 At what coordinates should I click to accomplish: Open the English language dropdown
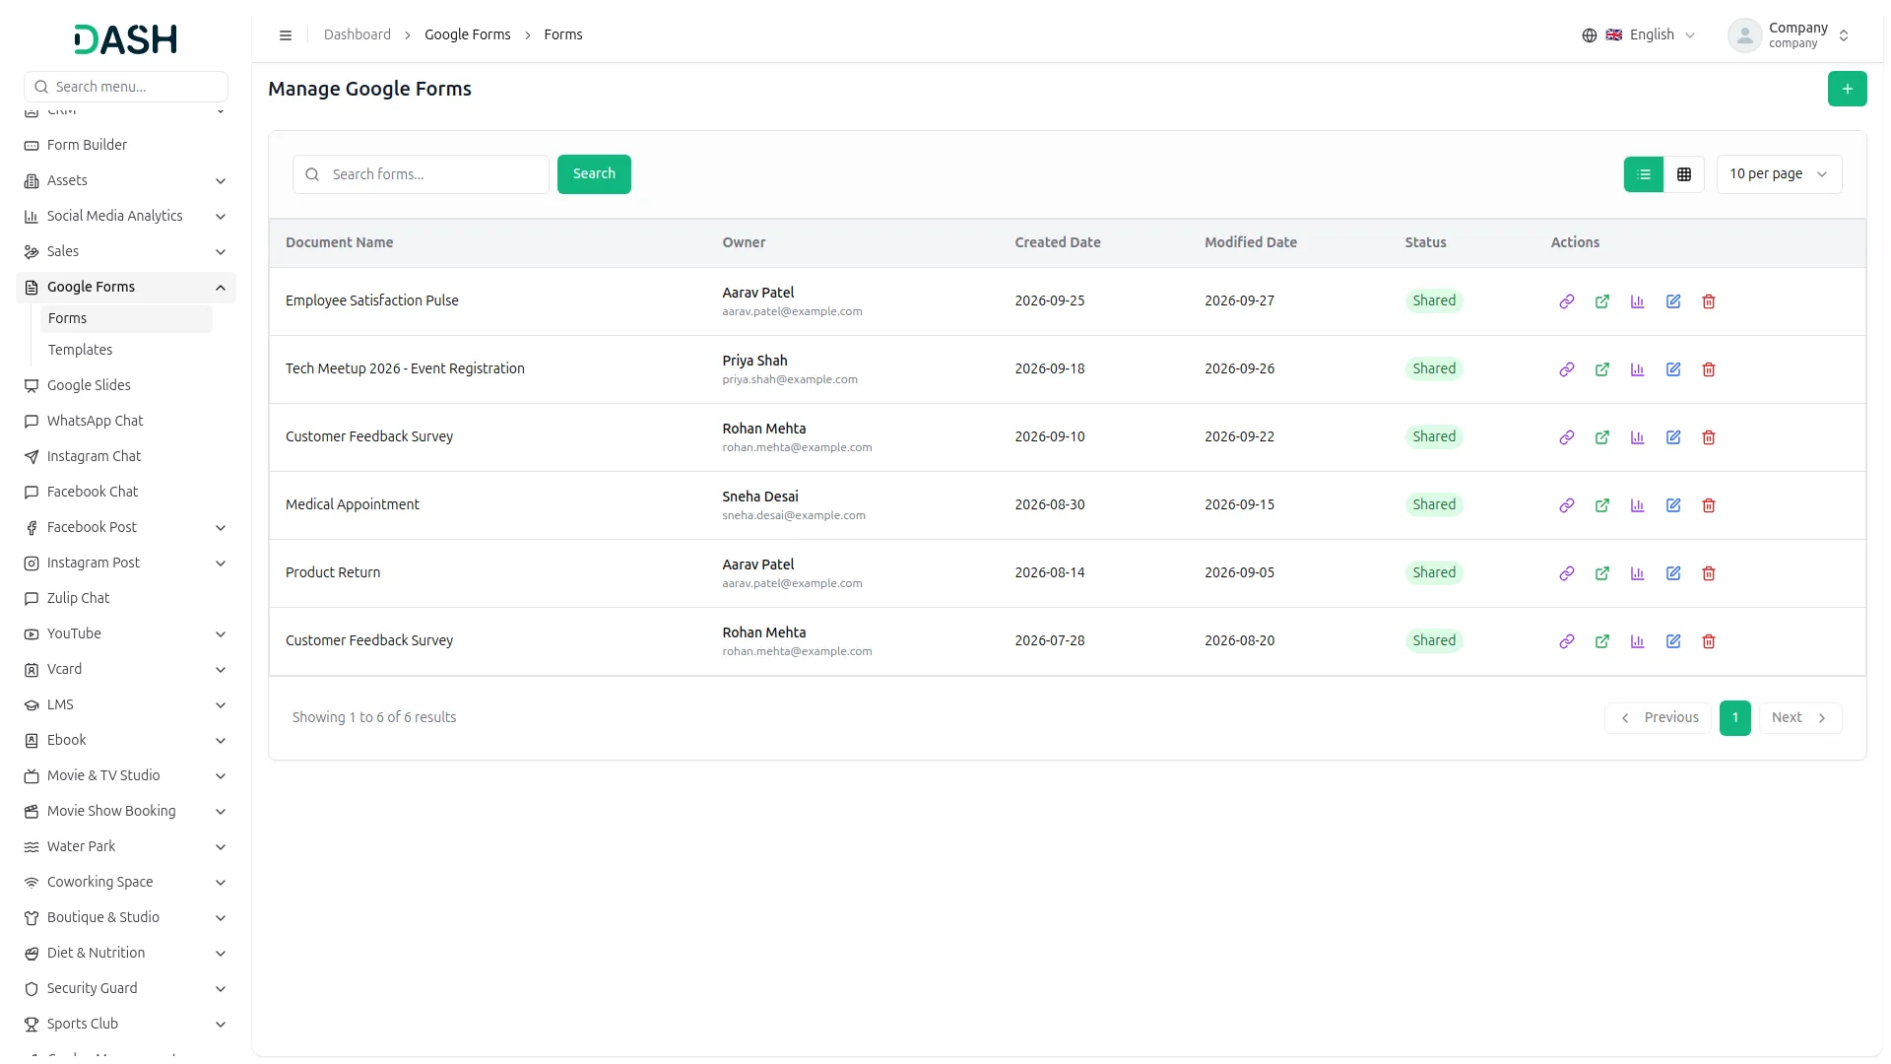tap(1639, 35)
